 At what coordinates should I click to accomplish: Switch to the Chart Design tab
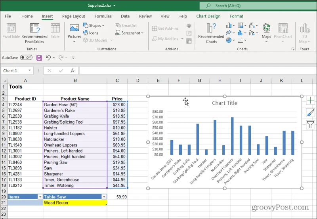(208, 16)
